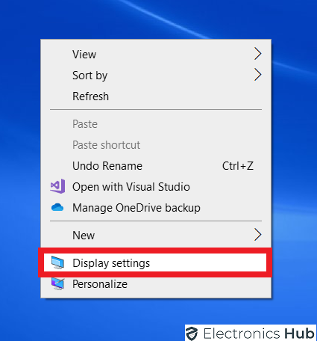317x341 pixels.
Task: Select the greyed-out Paste entry
Action: [156, 124]
